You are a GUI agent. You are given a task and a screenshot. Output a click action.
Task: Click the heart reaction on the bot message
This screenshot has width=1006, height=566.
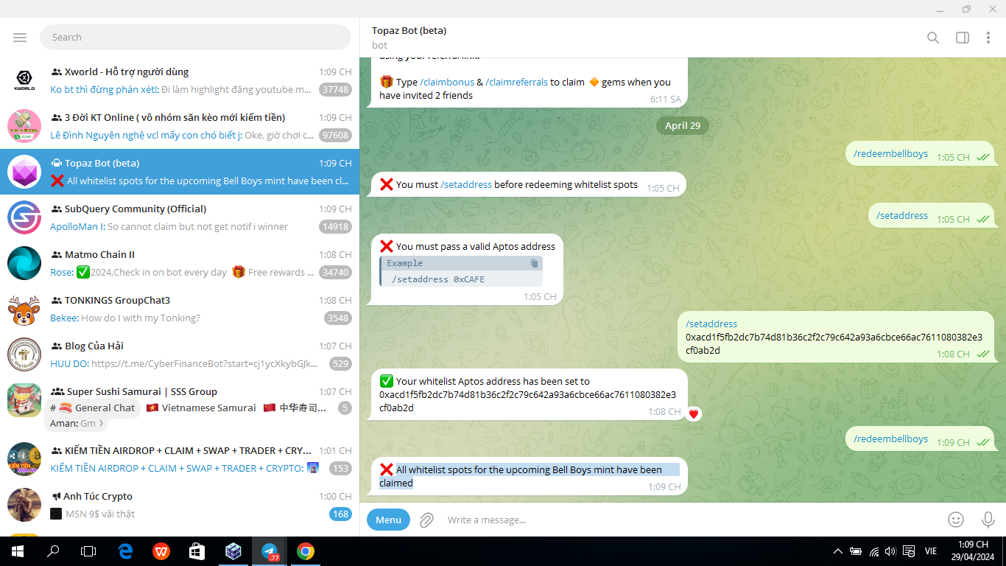[693, 413]
